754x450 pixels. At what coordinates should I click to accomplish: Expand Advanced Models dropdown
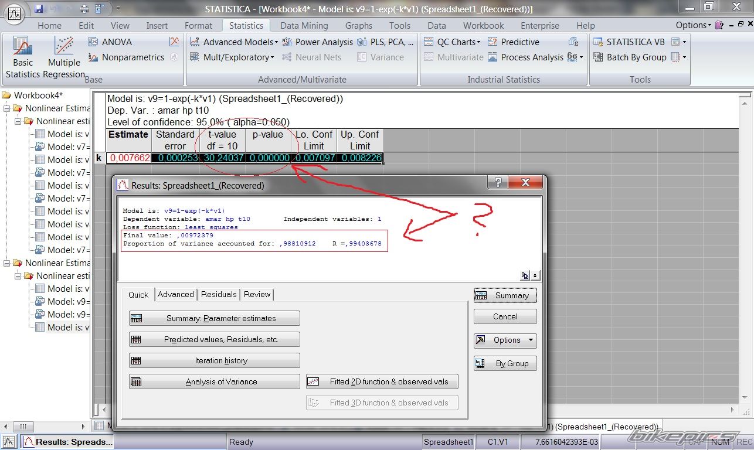pos(233,42)
